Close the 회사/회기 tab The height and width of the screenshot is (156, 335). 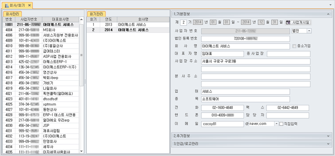pos(29,5)
